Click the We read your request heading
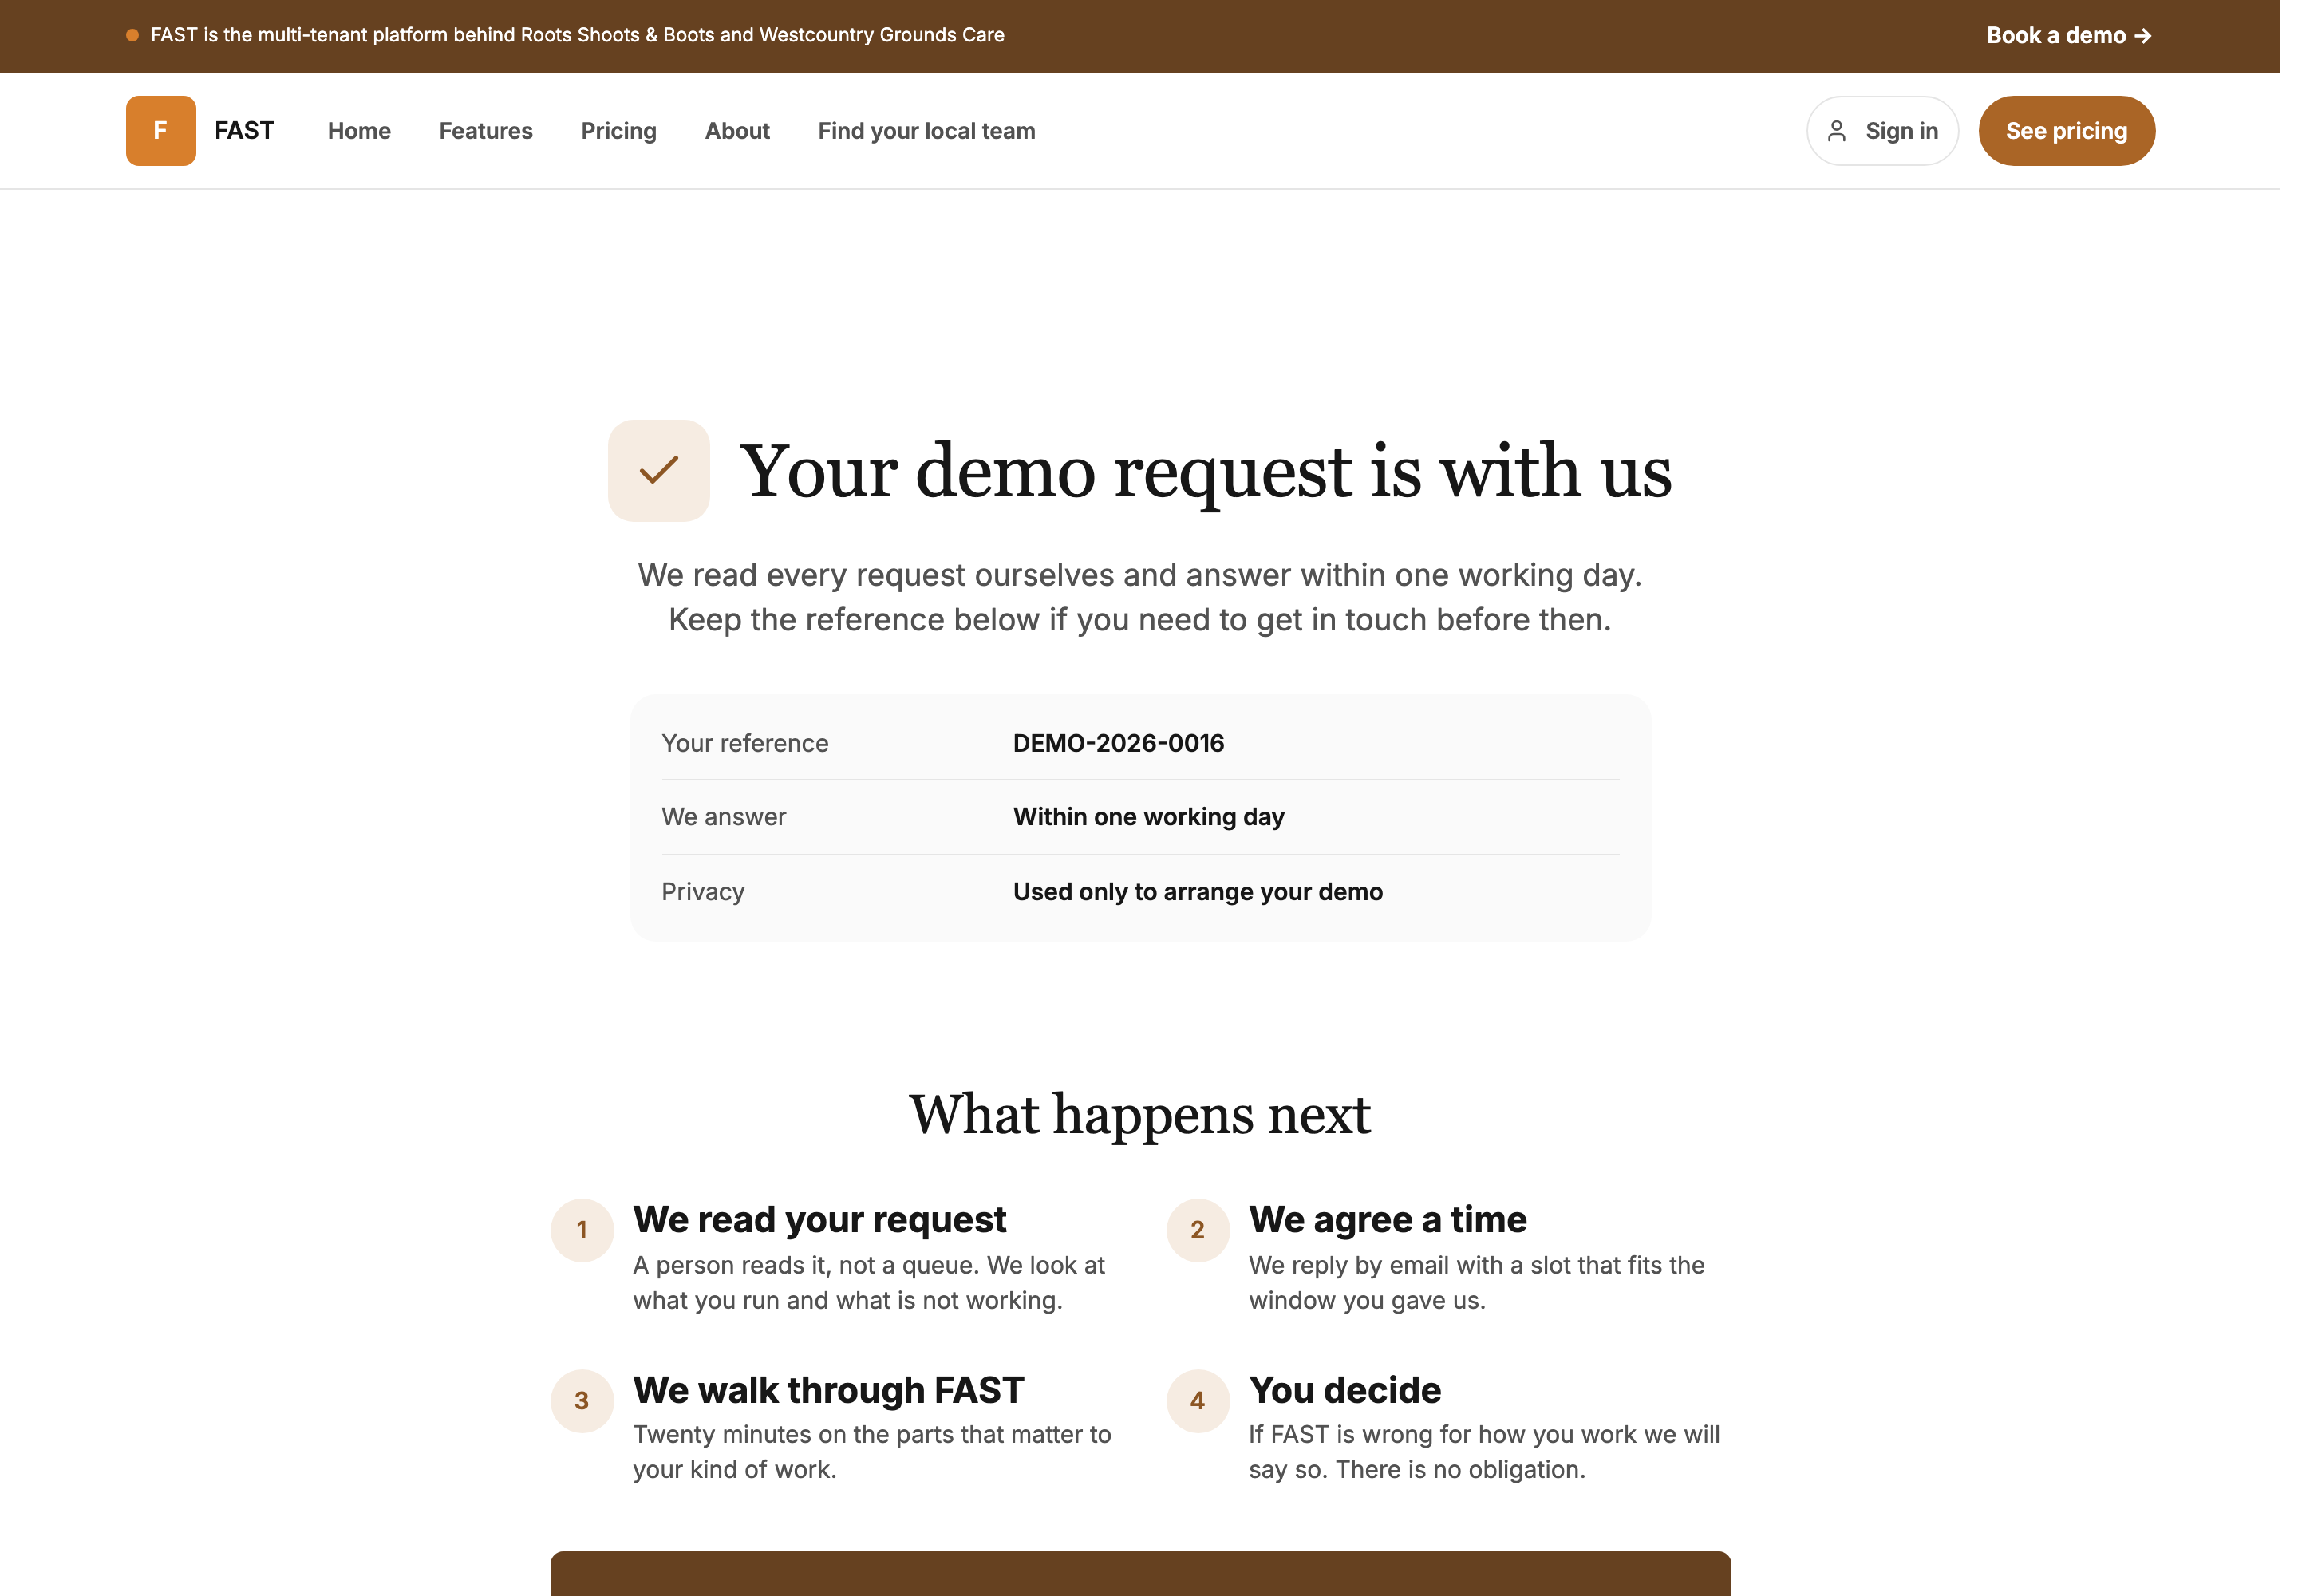The image size is (2298, 1596). 819,1219
